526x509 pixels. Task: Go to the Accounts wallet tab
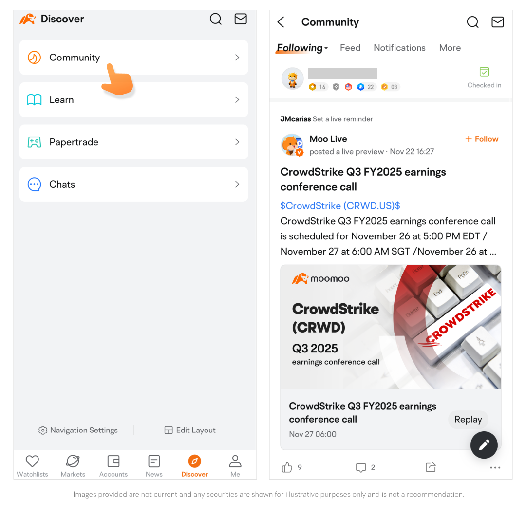[x=113, y=461]
